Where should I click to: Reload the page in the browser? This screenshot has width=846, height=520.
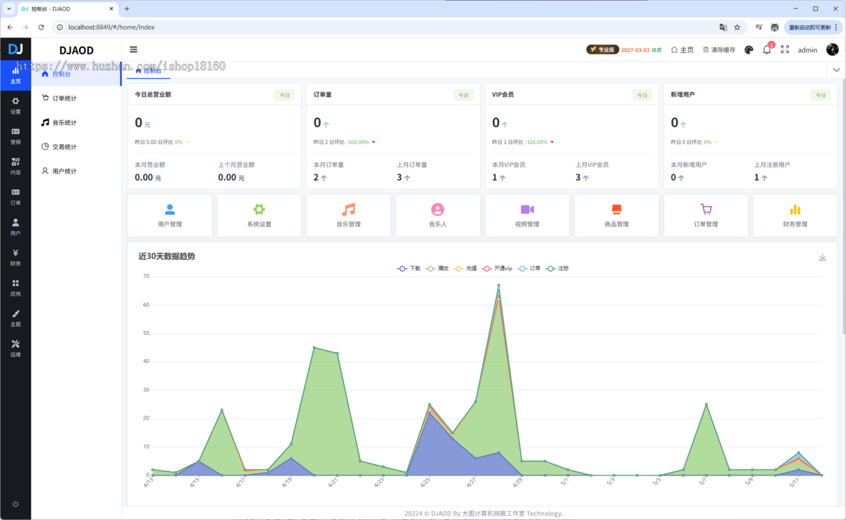click(42, 27)
